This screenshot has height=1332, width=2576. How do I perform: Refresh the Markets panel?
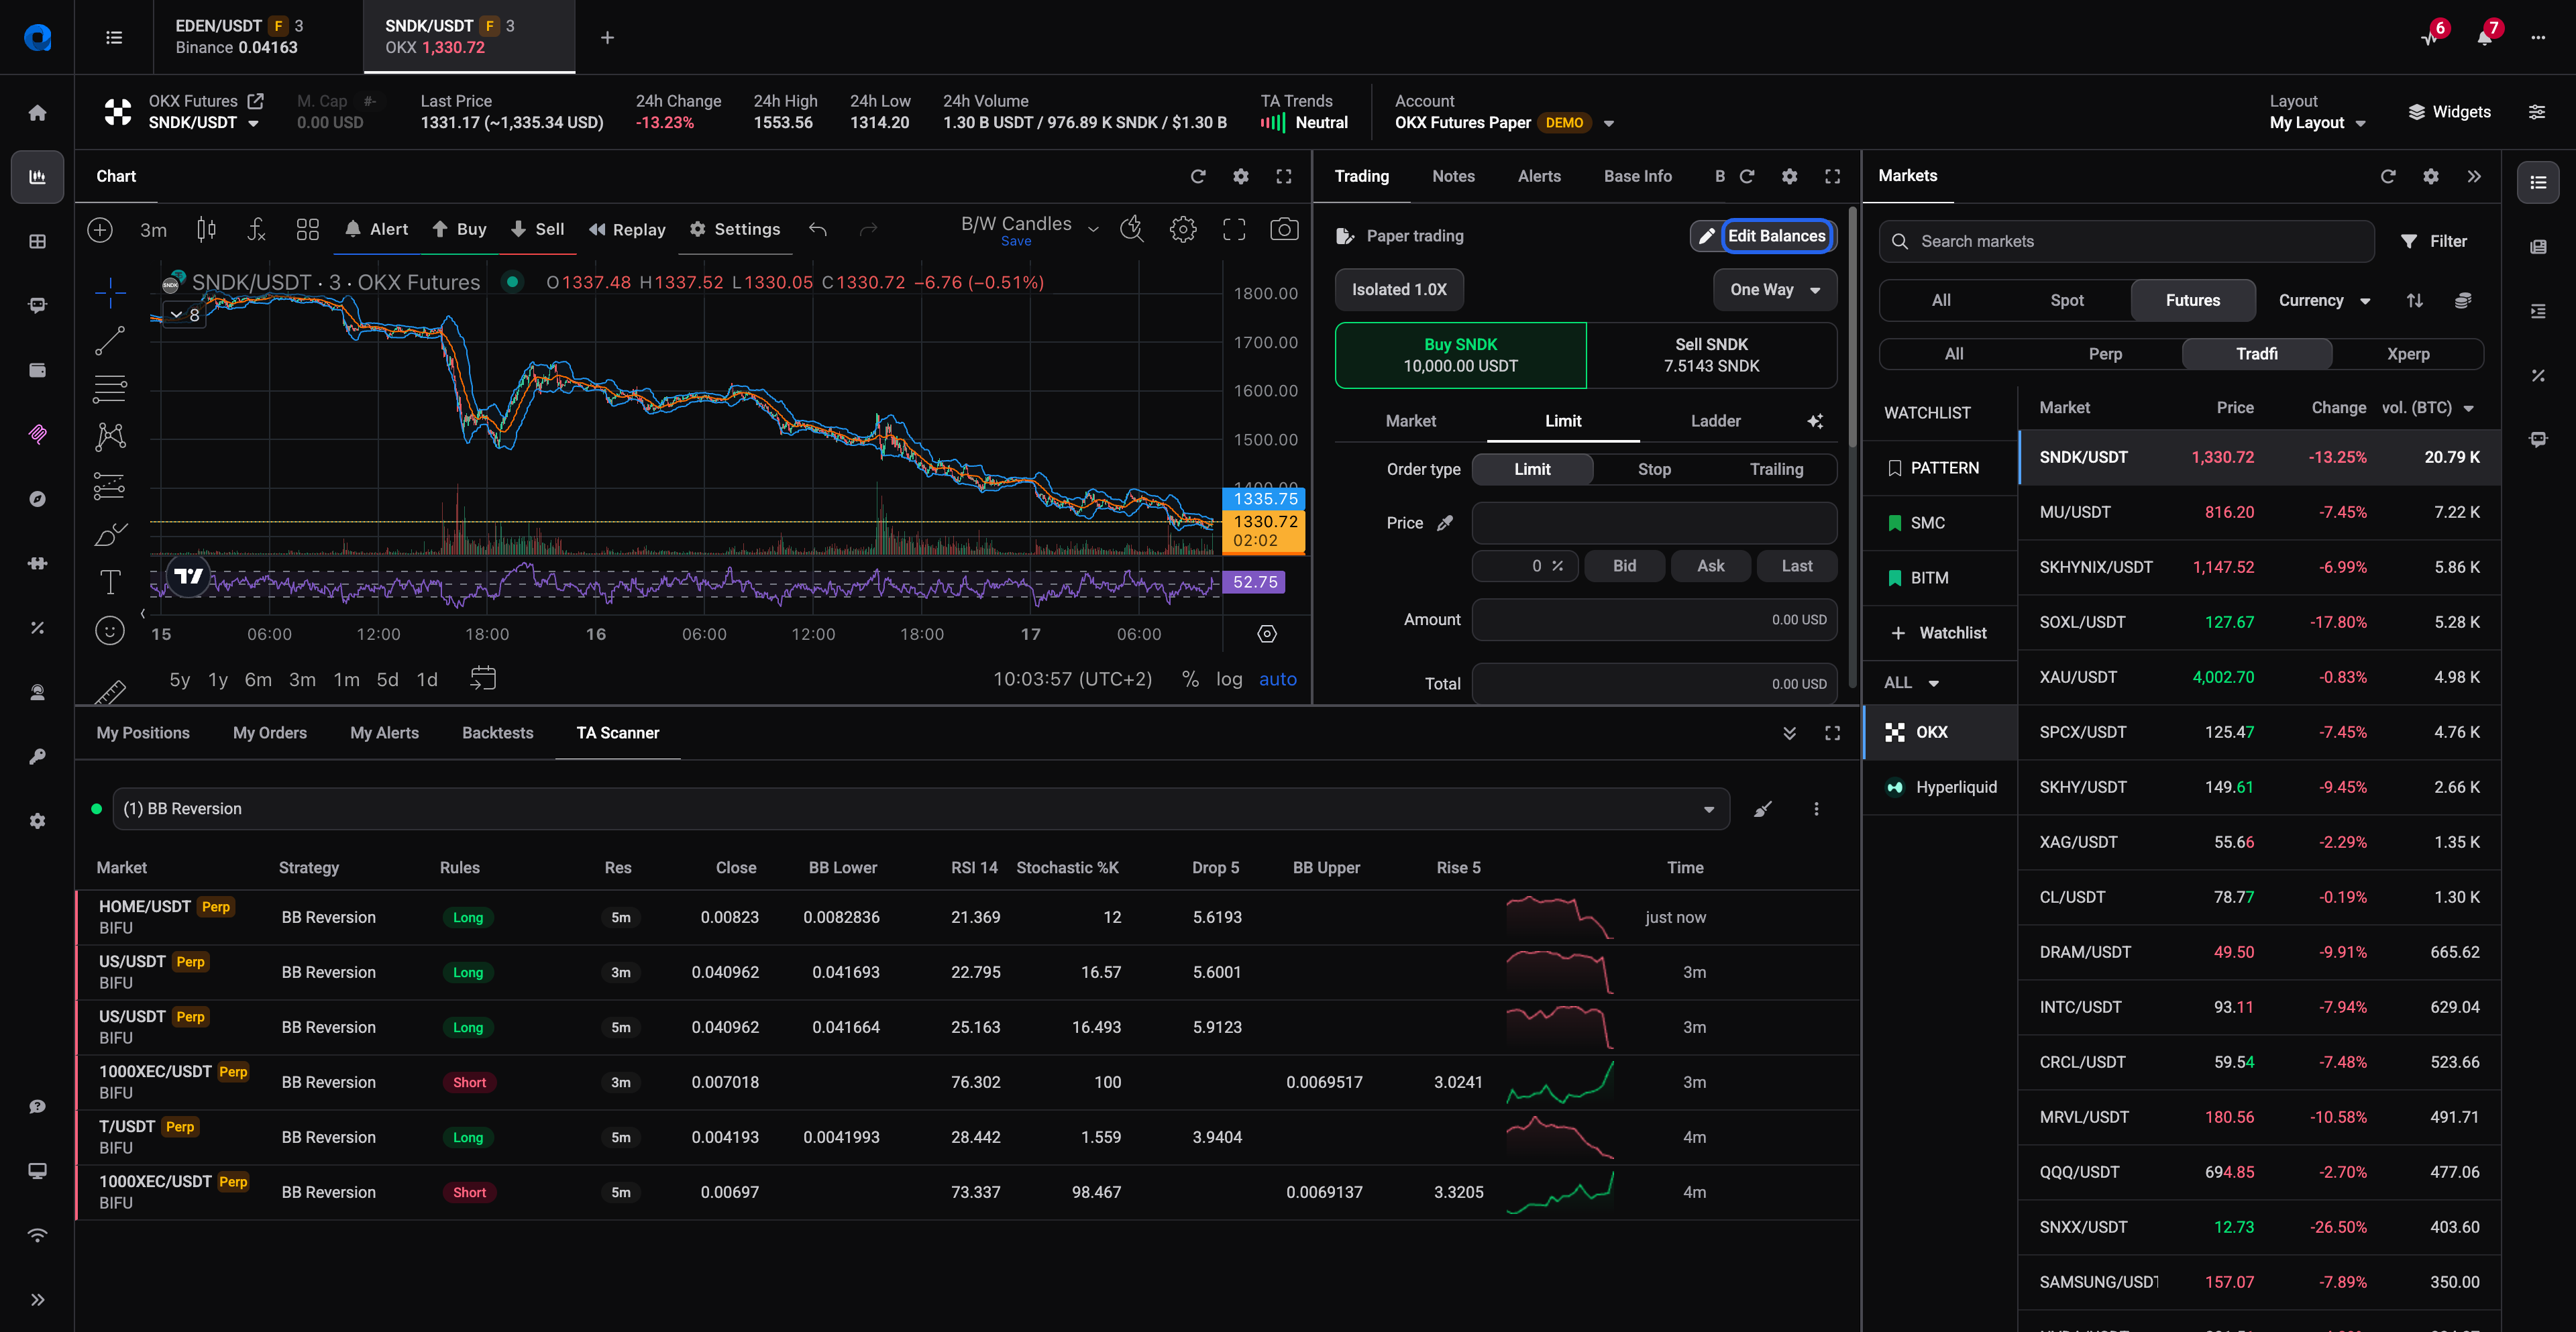[x=2388, y=176]
